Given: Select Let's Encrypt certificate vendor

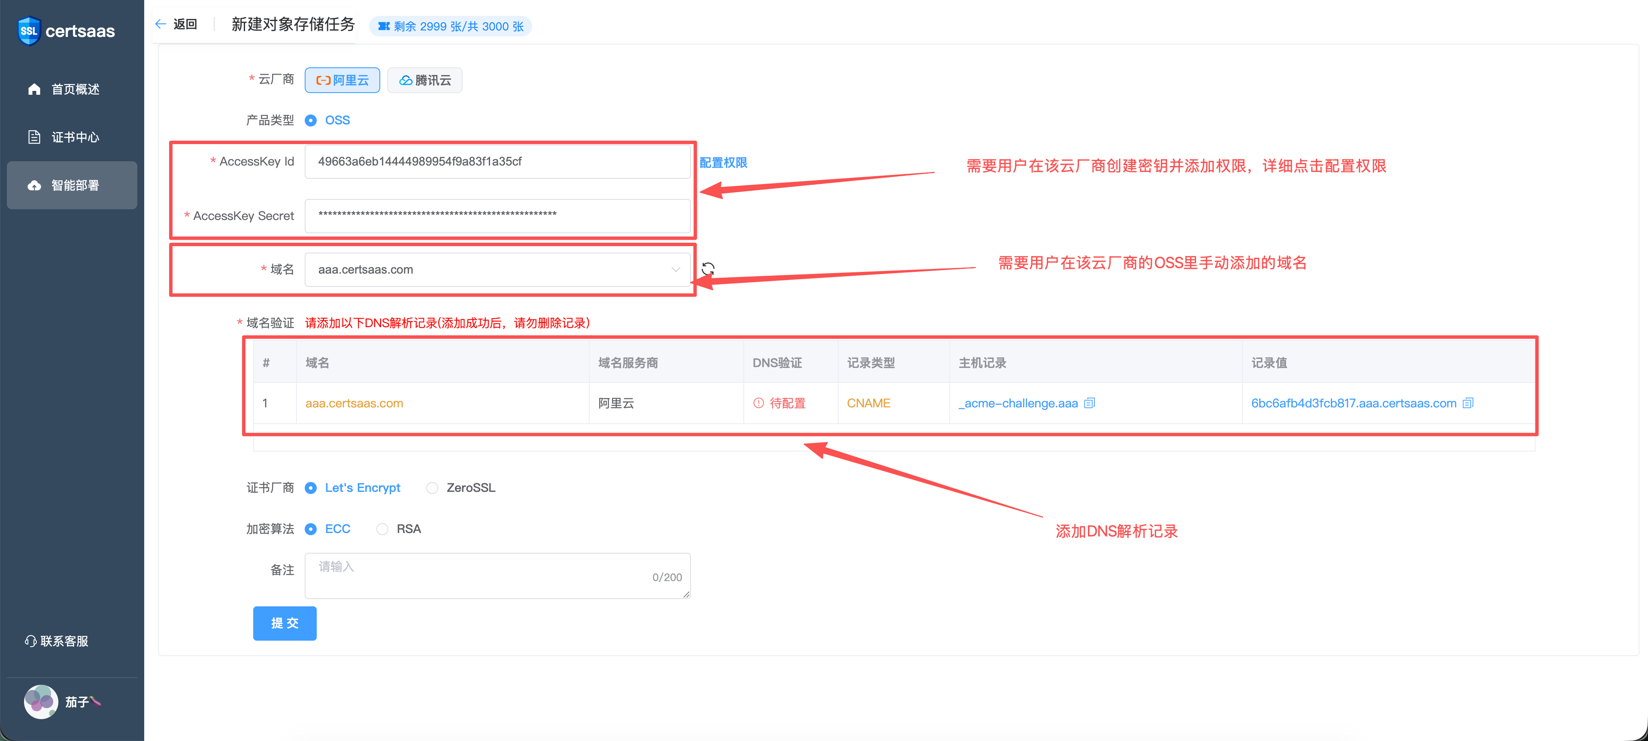Looking at the screenshot, I should tap(311, 488).
